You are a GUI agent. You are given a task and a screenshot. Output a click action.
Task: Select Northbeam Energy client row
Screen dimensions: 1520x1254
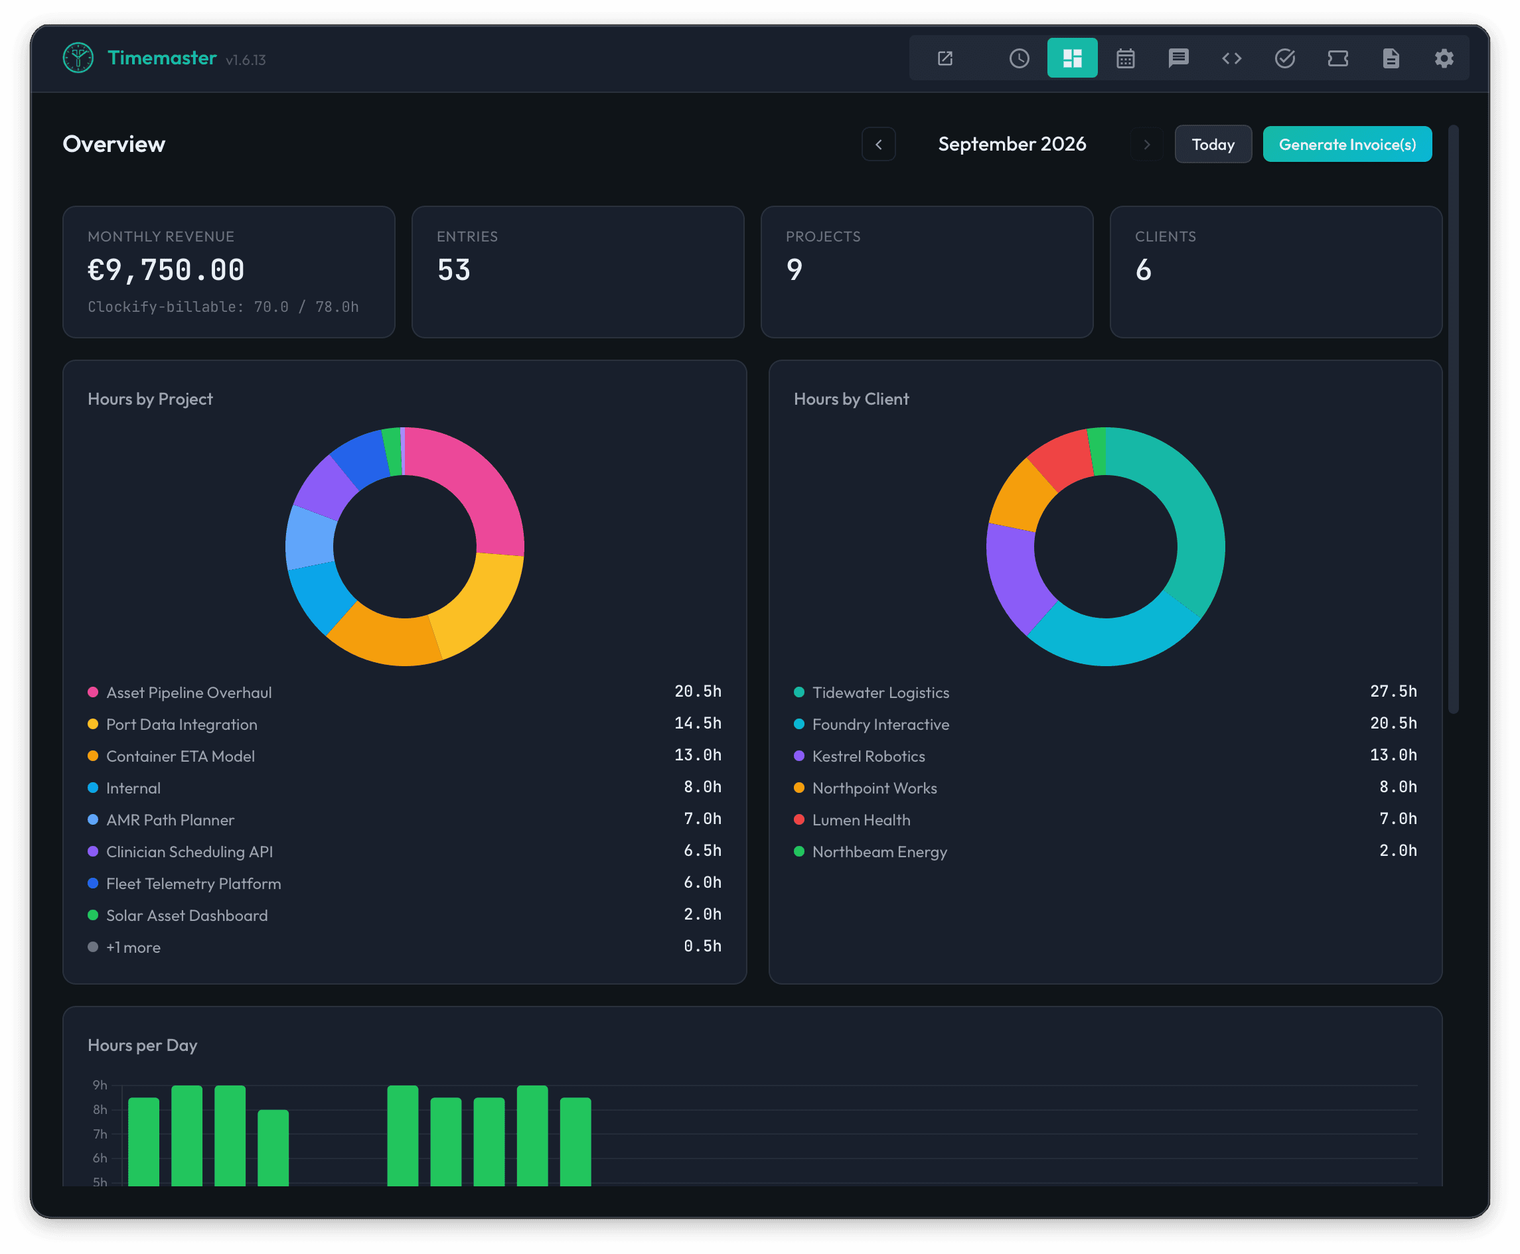coord(1105,851)
